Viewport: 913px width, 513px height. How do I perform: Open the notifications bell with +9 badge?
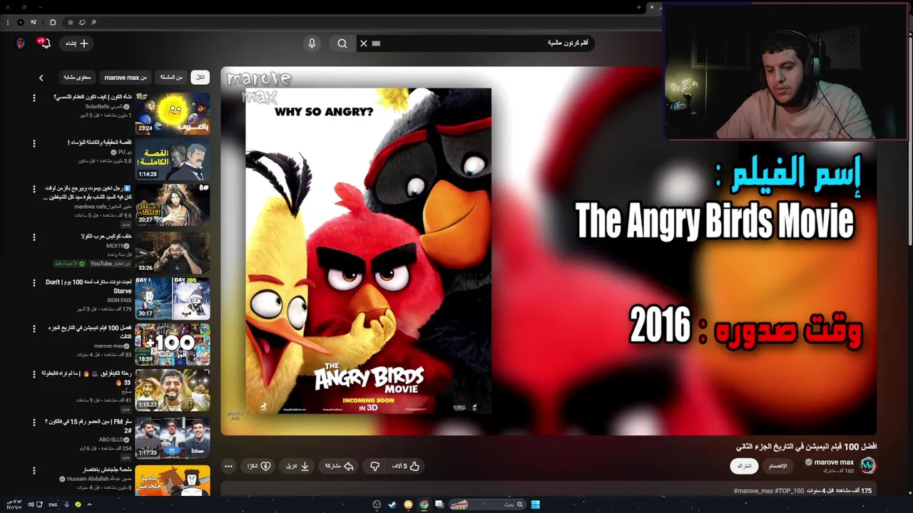click(x=44, y=43)
